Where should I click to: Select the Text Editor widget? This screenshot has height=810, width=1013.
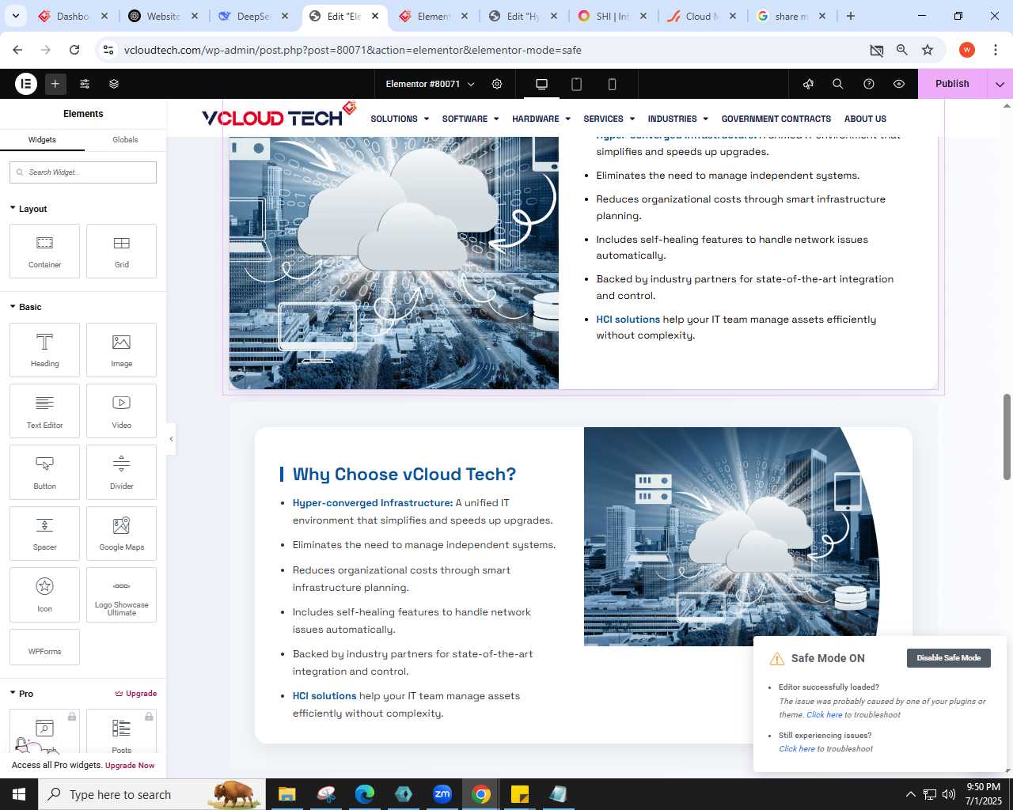[x=44, y=411]
